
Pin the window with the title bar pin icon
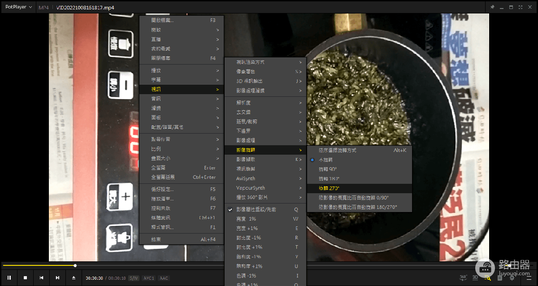[x=492, y=7]
